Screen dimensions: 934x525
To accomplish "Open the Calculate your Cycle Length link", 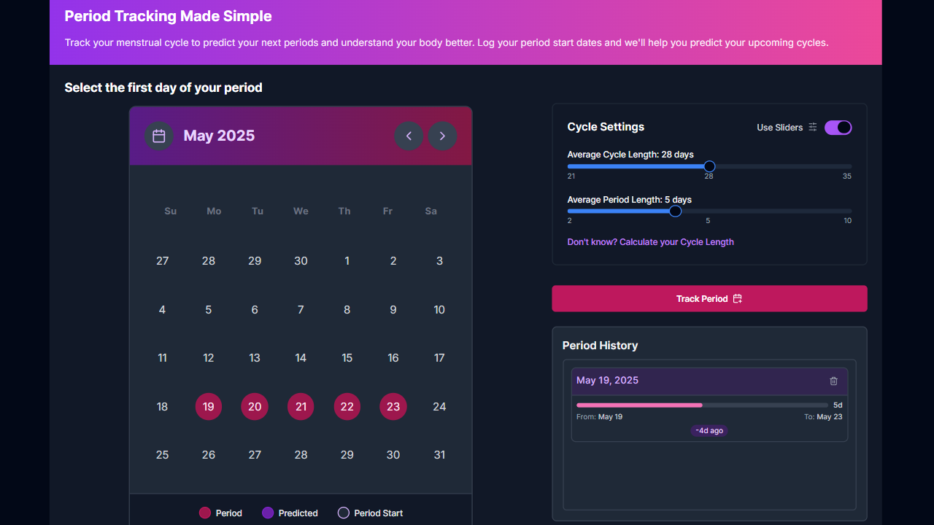I will pos(650,241).
